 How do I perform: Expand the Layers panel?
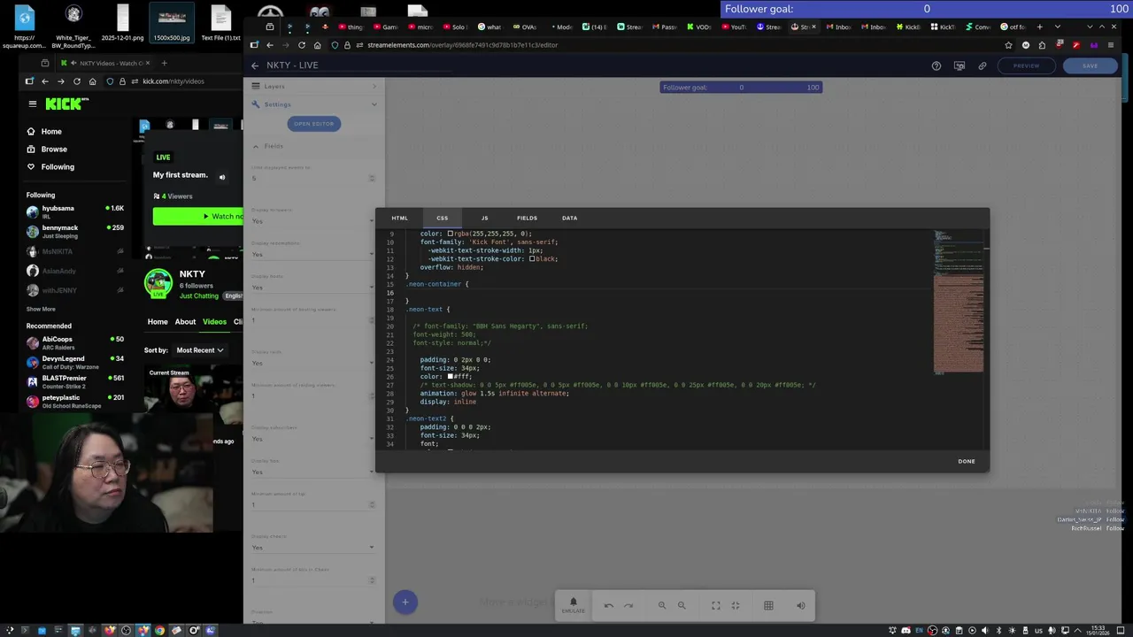(314, 86)
